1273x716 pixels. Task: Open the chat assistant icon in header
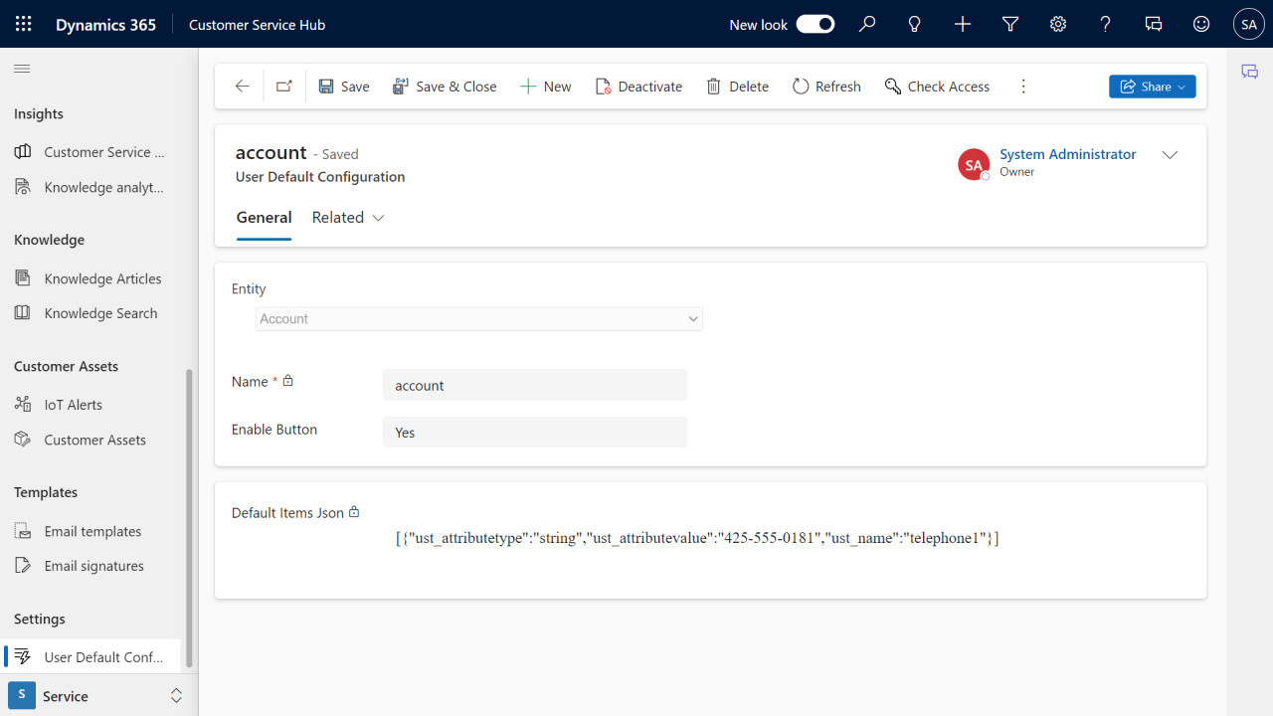click(1154, 24)
